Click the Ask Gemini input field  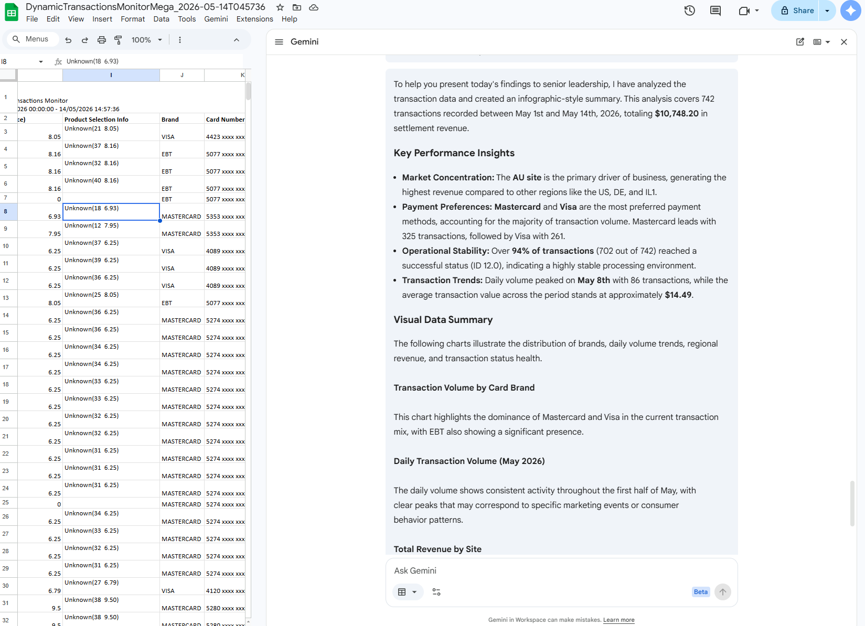point(561,570)
